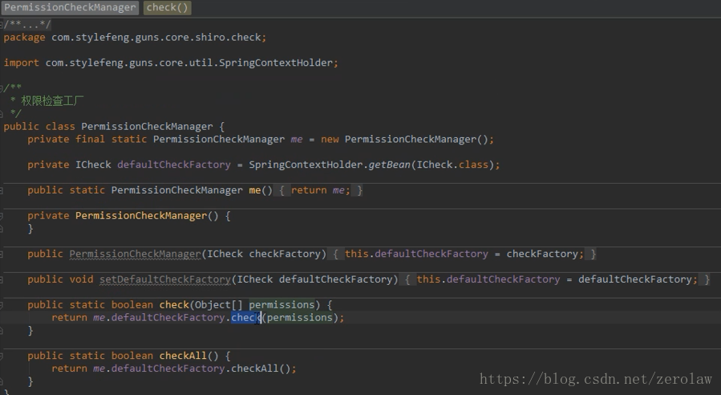721x395 pixels.
Task: Collapse the check(Object[] permissions) method
Action: tap(2, 305)
